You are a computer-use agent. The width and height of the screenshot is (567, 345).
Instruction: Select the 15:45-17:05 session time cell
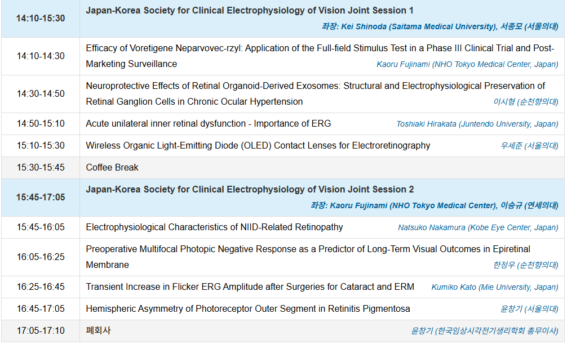(41, 198)
